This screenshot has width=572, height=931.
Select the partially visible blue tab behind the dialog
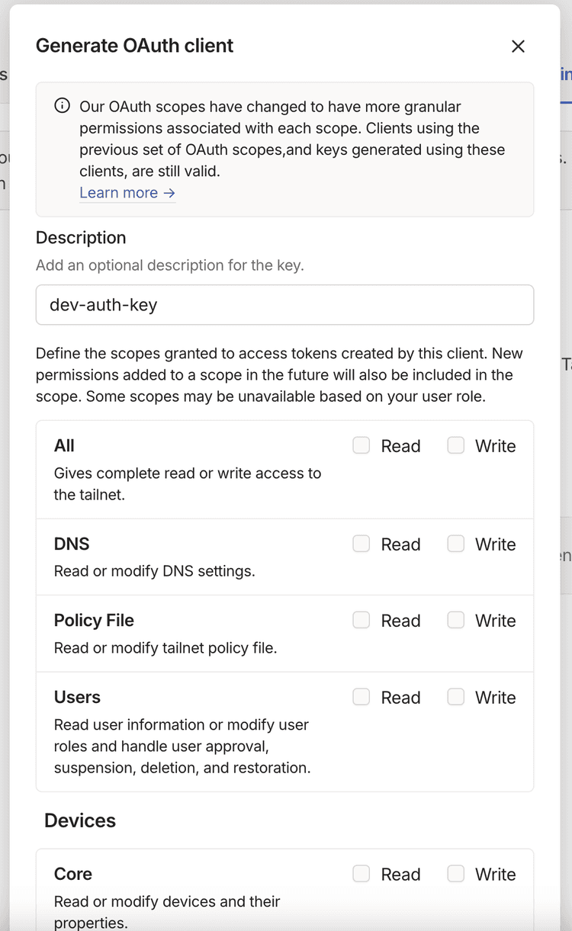(564, 73)
